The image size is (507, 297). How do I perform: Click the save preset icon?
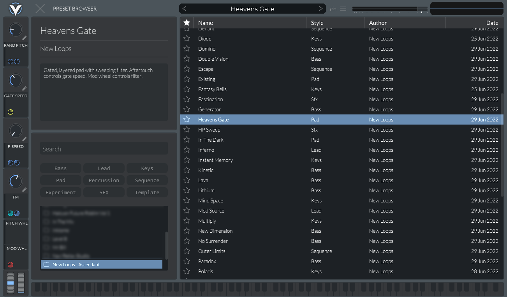333,9
